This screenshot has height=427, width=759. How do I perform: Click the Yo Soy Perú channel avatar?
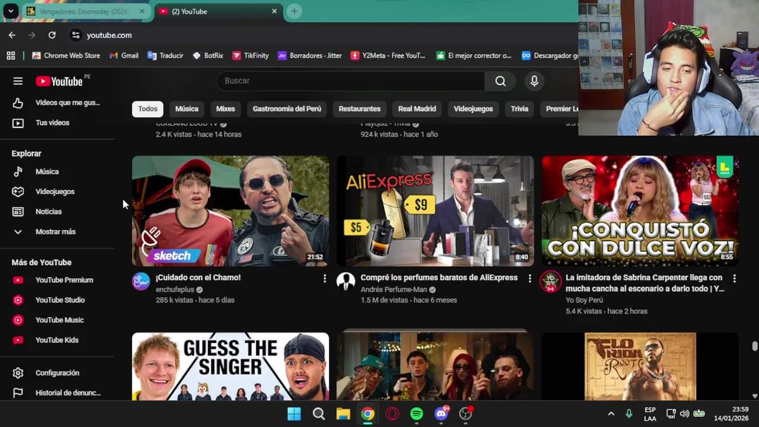(550, 282)
